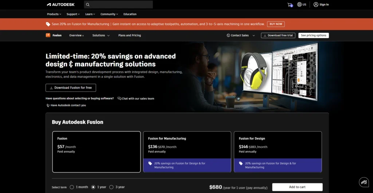This screenshot has width=373, height=193.
Task: Click the phone icon beside Have Autodesk contact you
Action: [x=48, y=105]
